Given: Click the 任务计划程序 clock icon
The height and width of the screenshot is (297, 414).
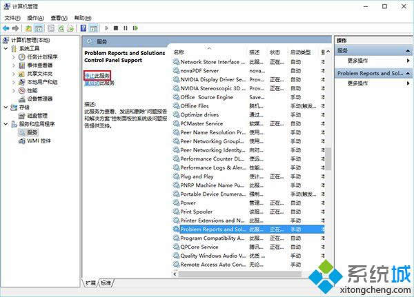Looking at the screenshot, I should [22, 57].
